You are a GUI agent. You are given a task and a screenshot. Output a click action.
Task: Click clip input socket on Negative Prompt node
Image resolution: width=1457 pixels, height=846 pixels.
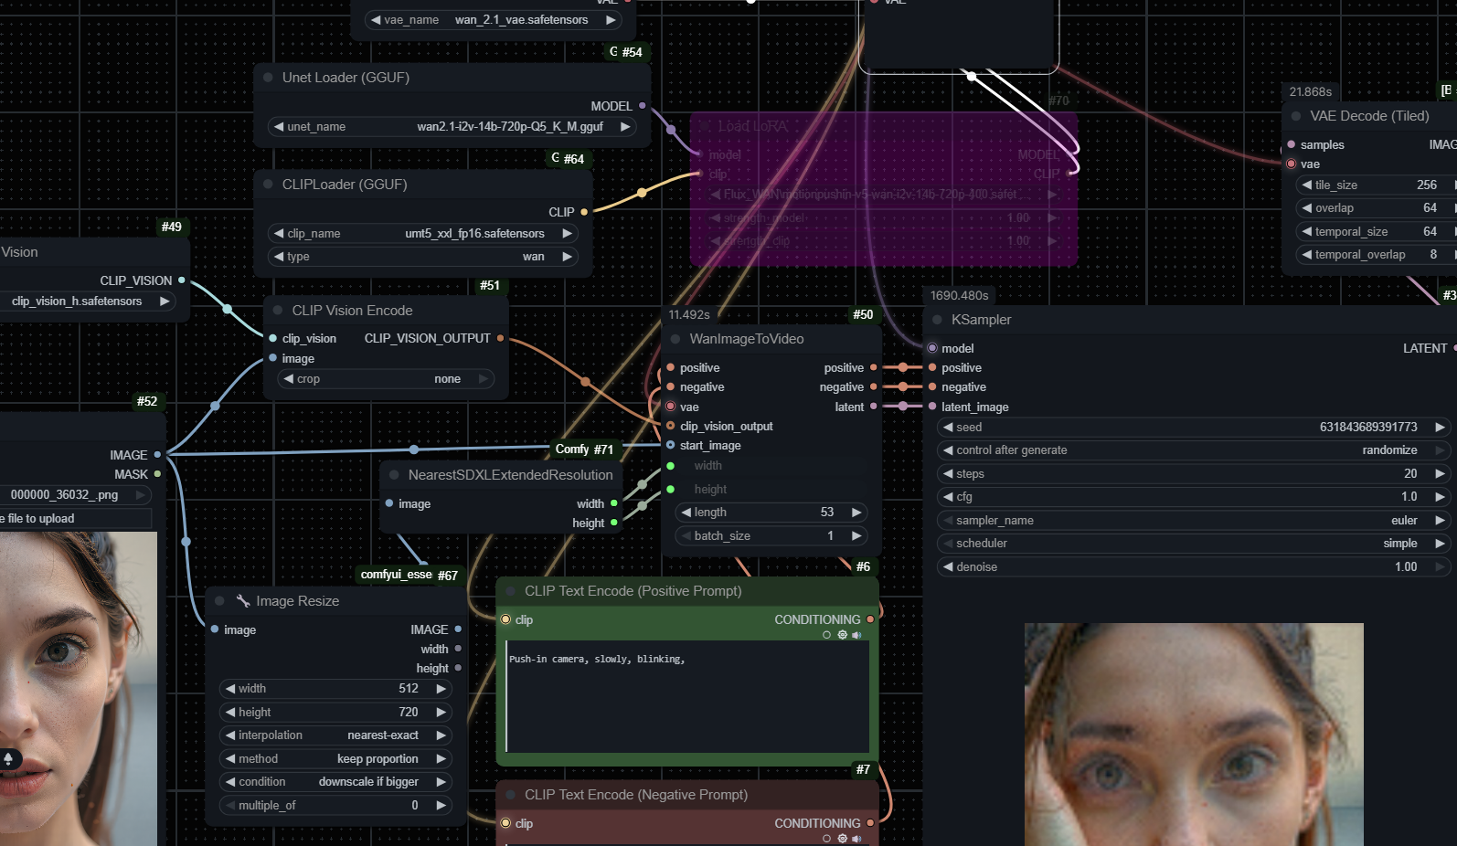tap(505, 823)
